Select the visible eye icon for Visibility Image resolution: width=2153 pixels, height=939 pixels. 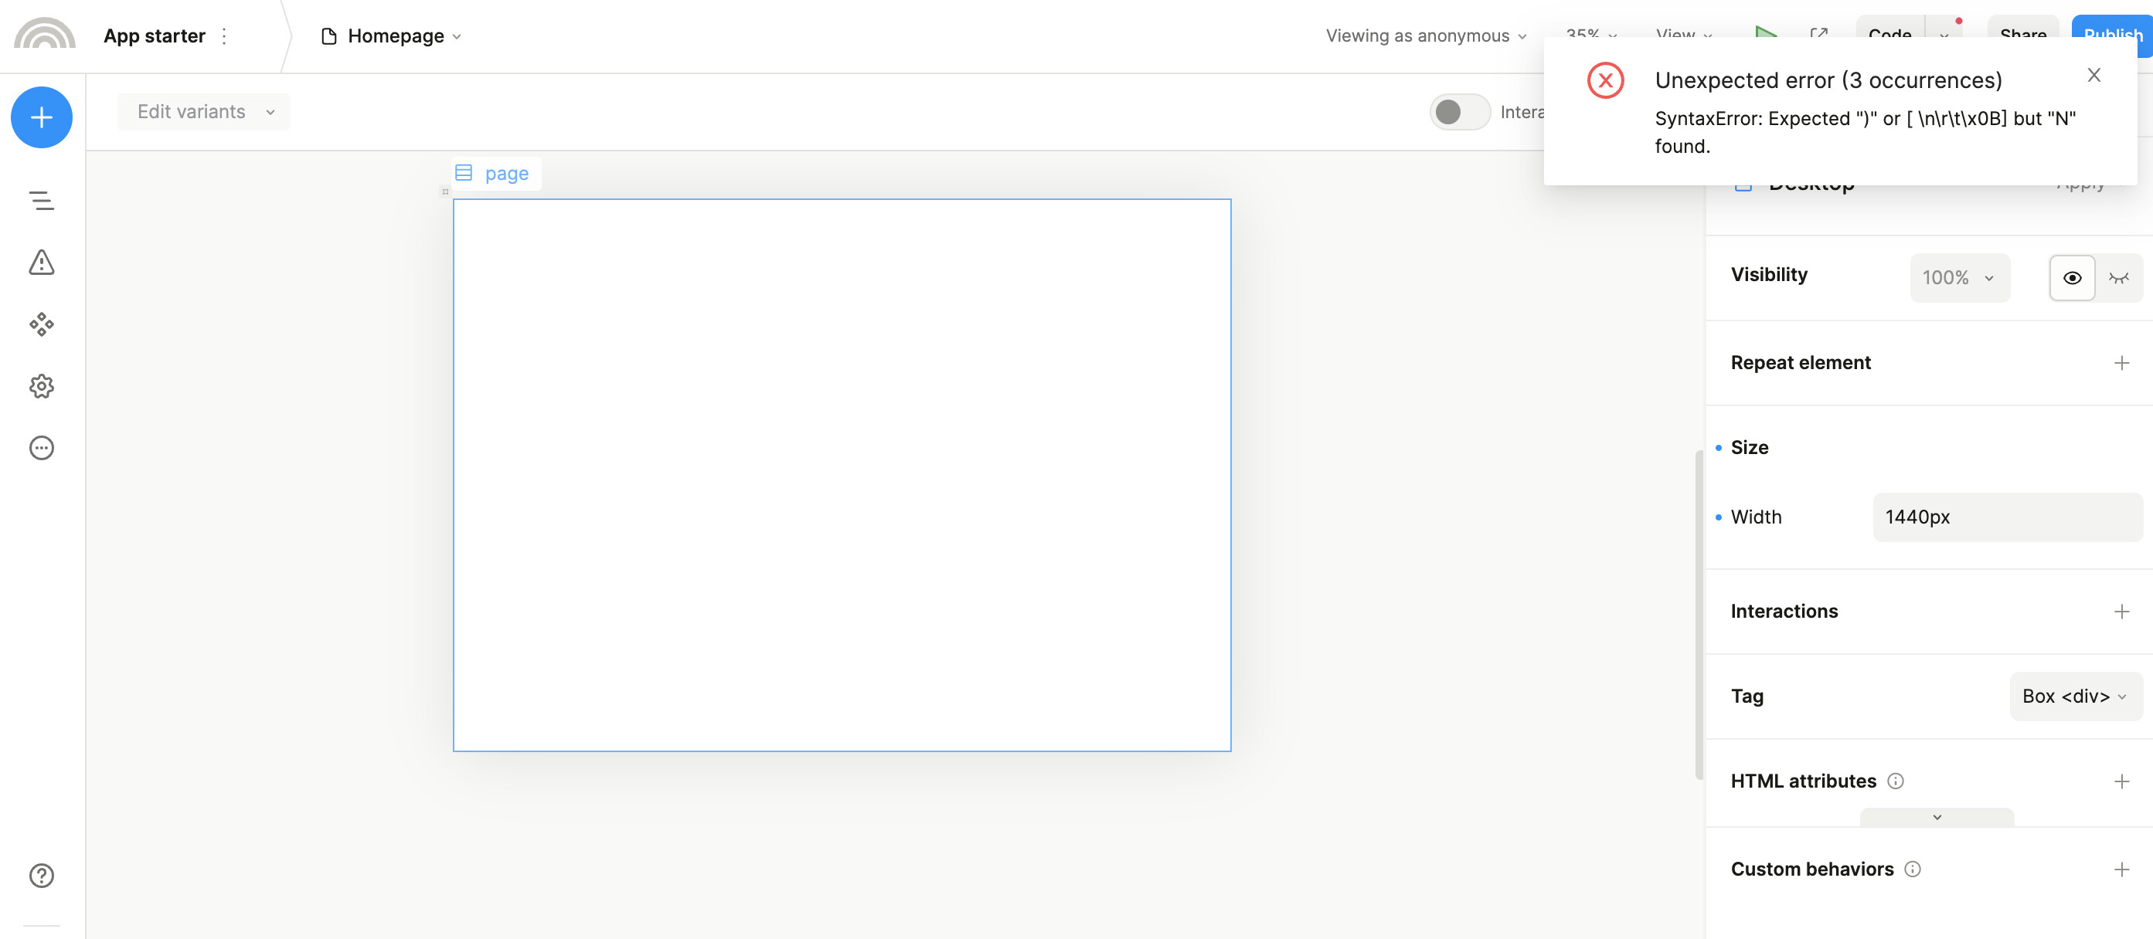tap(2072, 278)
